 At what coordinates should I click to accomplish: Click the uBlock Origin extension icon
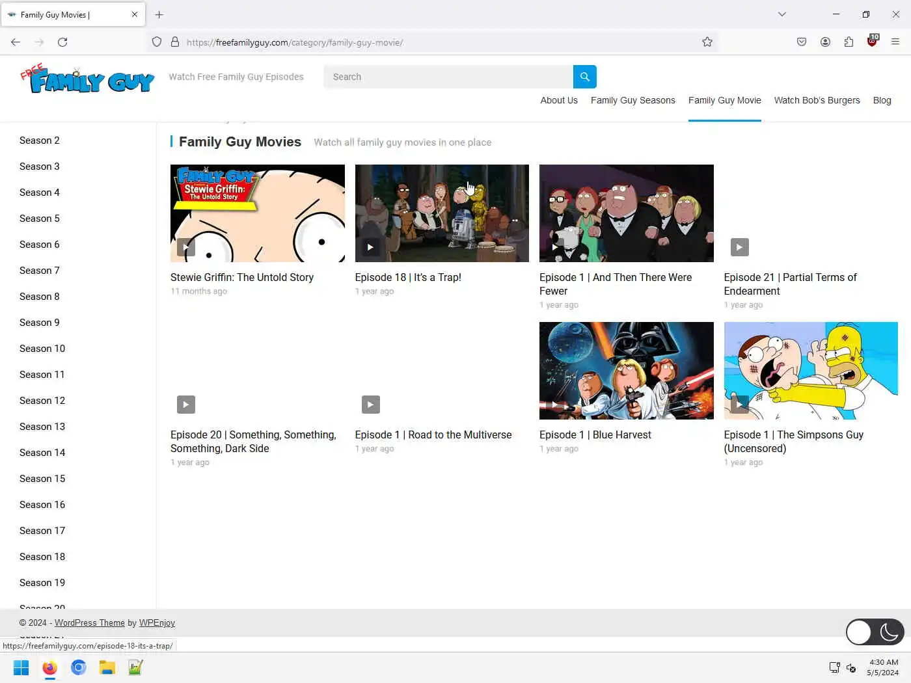872,42
